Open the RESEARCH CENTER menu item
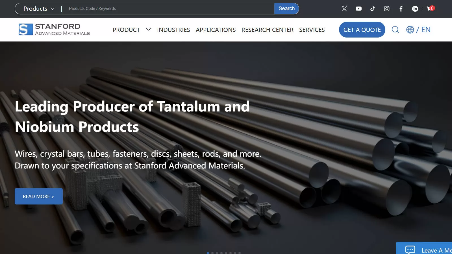This screenshot has width=452, height=254. [268, 30]
